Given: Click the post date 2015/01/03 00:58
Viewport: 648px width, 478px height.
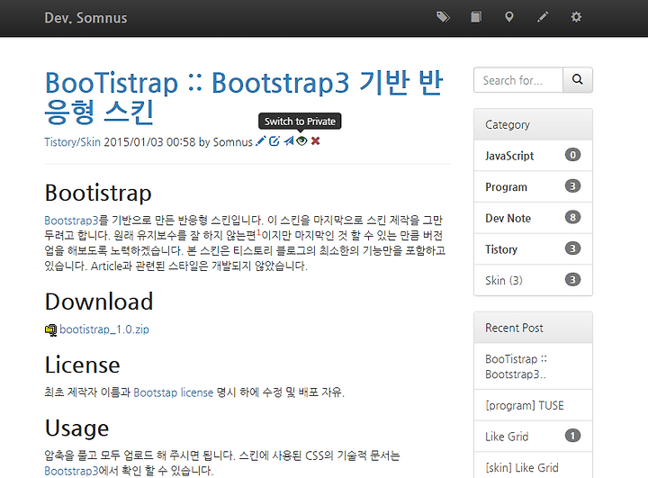Looking at the screenshot, I should pos(149,142).
